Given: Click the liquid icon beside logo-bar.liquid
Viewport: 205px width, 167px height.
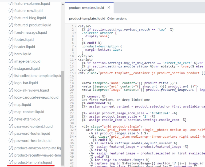Looking at the screenshot, I should tap(11, 83).
